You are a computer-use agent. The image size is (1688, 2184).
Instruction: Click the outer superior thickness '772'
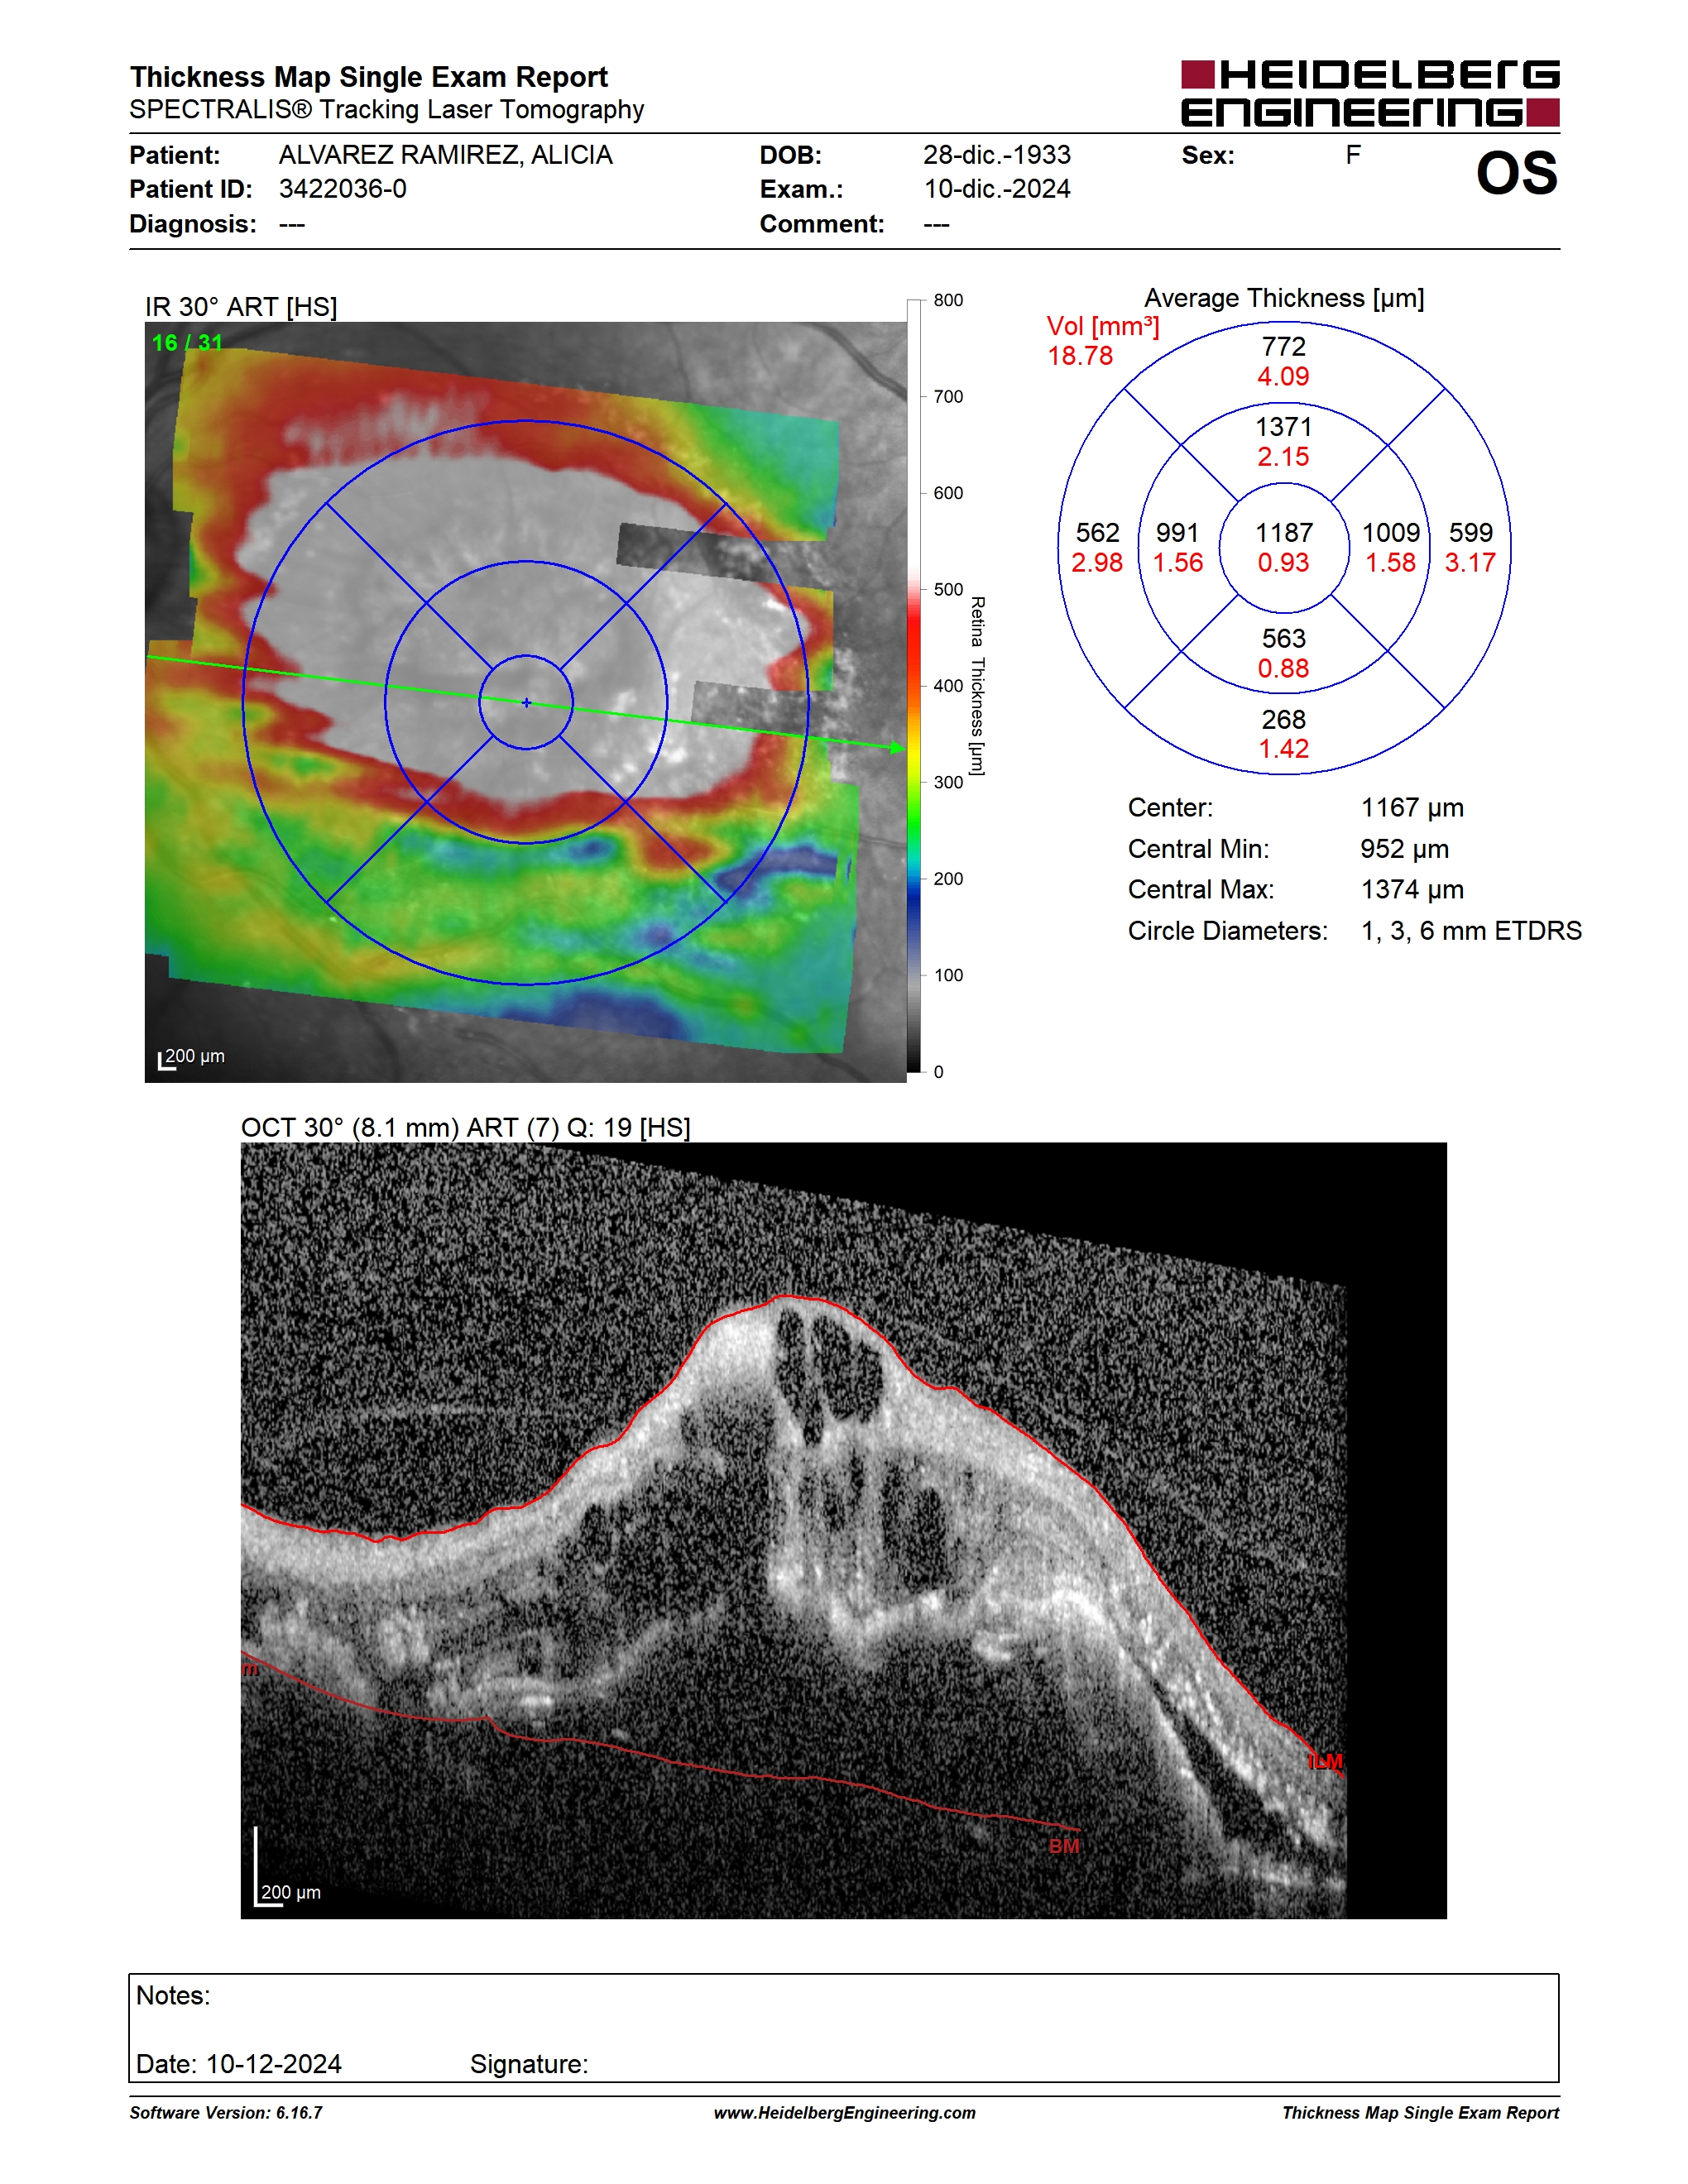coord(1284,347)
